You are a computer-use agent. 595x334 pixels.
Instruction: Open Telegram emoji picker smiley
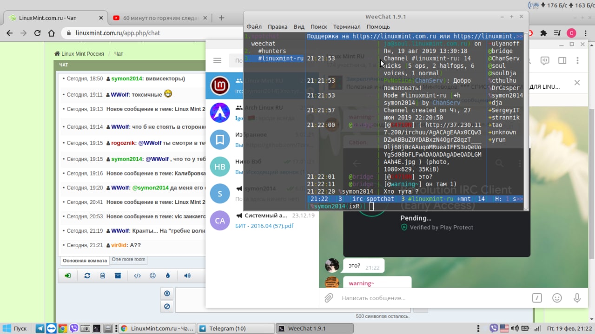pos(557,298)
